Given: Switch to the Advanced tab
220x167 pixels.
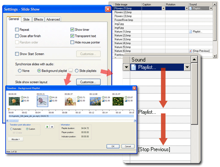Looking at the screenshot, I should pyautogui.click(x=53, y=19).
